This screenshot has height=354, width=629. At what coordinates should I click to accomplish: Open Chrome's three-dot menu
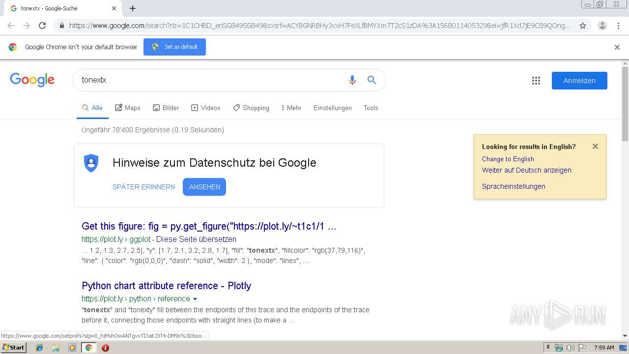tap(618, 26)
